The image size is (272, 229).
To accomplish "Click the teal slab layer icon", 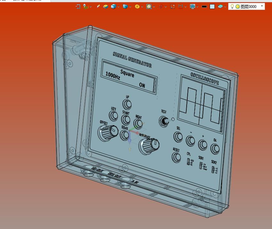I will point(220,7).
